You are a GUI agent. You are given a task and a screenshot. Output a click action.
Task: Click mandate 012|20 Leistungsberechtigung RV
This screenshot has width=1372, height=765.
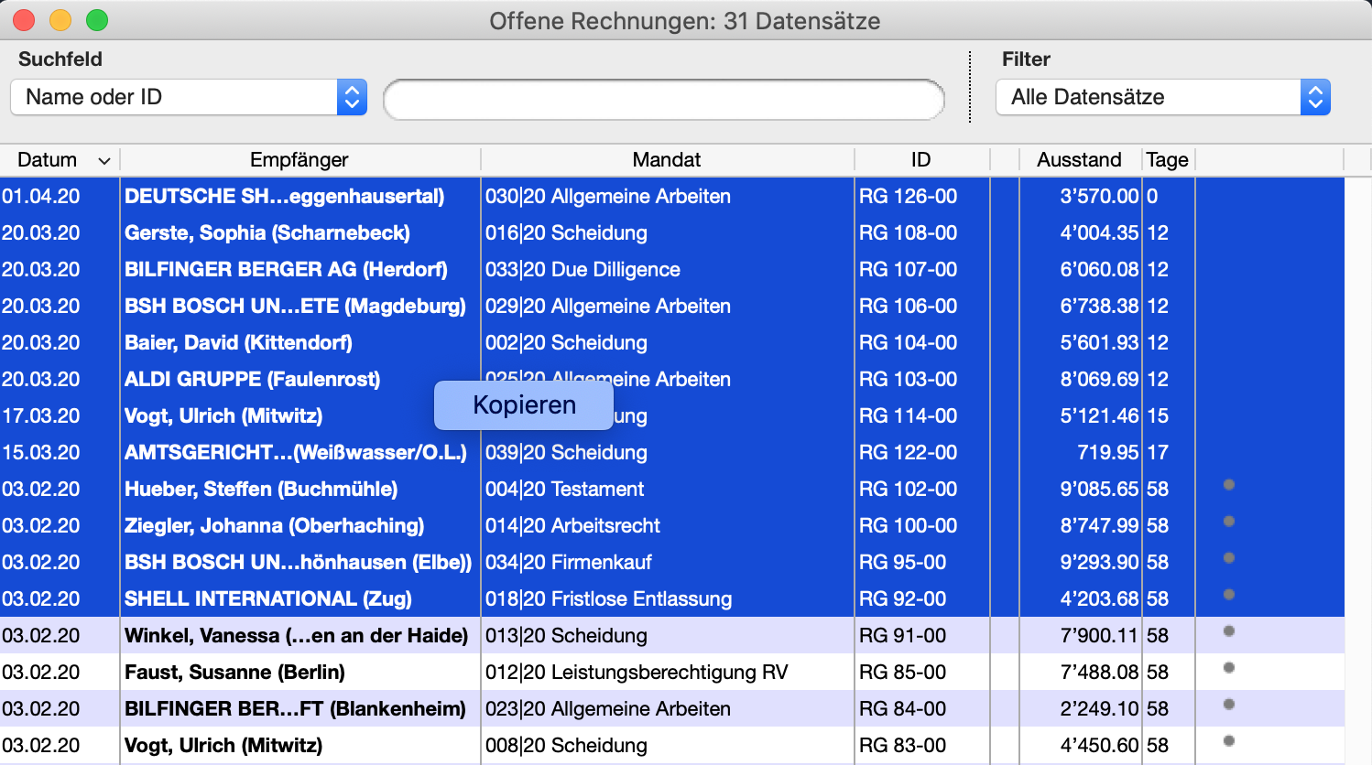[x=637, y=673]
